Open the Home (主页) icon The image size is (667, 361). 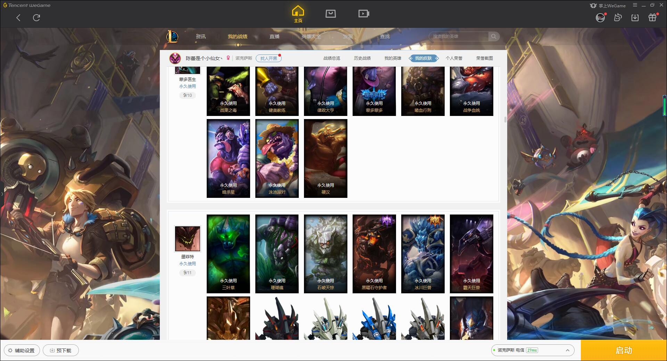click(x=298, y=14)
